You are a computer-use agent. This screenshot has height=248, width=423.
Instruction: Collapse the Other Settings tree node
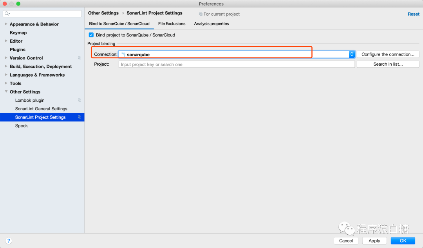click(6, 92)
